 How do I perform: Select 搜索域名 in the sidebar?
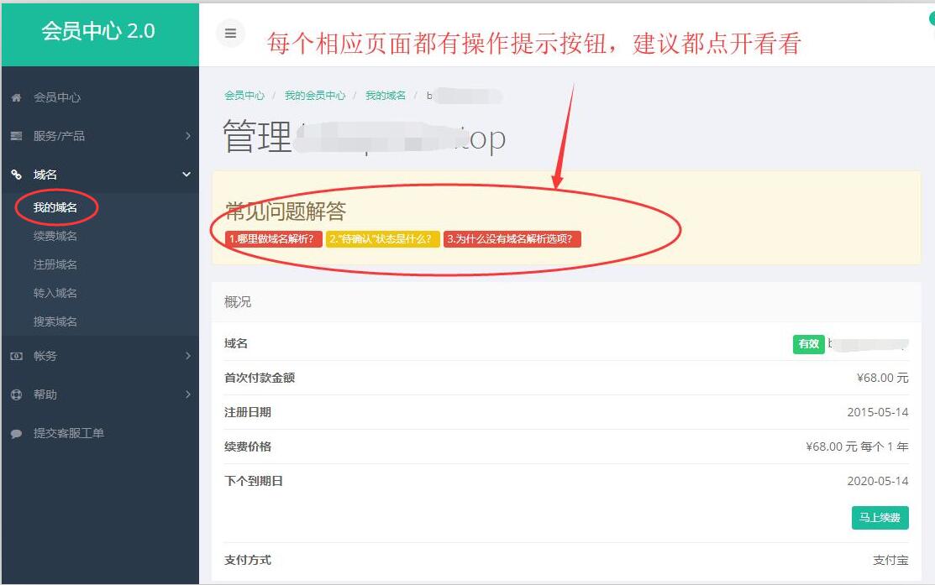tap(55, 321)
